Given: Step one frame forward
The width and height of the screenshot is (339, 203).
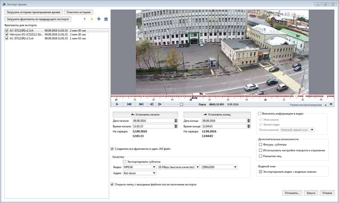Looking at the screenshot, I should (x=160, y=105).
